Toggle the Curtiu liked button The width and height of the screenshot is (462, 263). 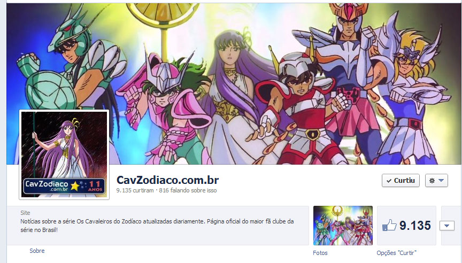click(x=401, y=181)
